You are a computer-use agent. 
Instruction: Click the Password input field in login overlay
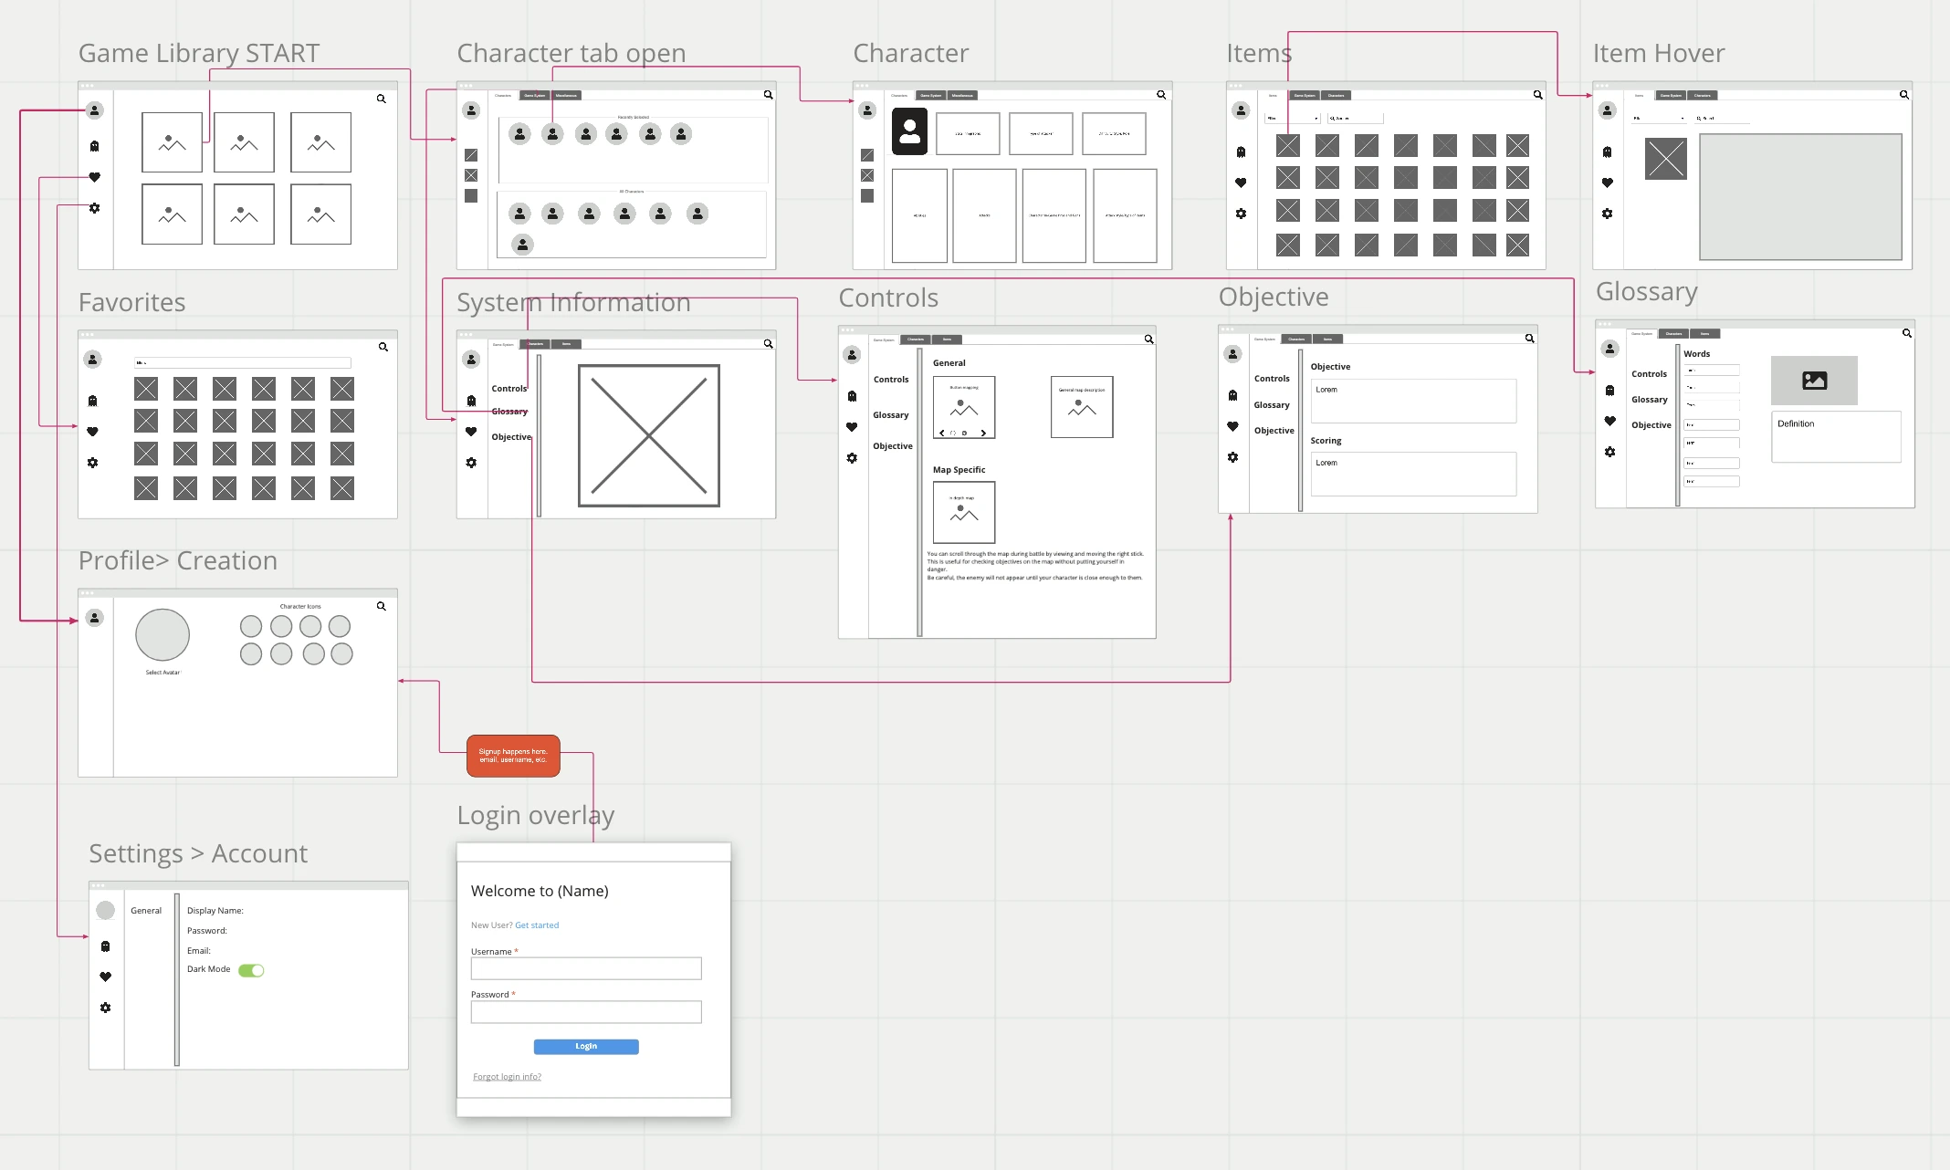(586, 1012)
